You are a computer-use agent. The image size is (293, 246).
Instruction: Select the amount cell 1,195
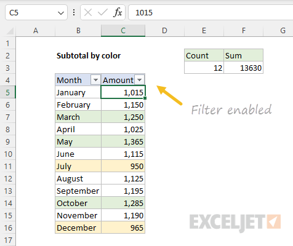point(123,191)
